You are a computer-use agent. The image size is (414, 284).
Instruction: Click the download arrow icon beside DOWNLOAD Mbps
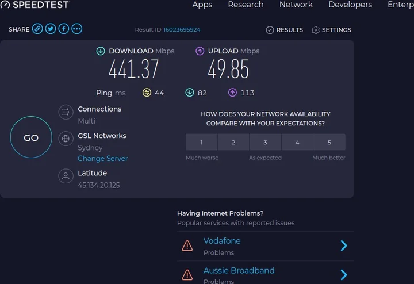pos(101,51)
